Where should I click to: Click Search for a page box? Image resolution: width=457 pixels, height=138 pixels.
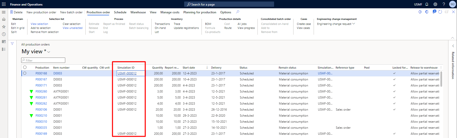point(229,4)
